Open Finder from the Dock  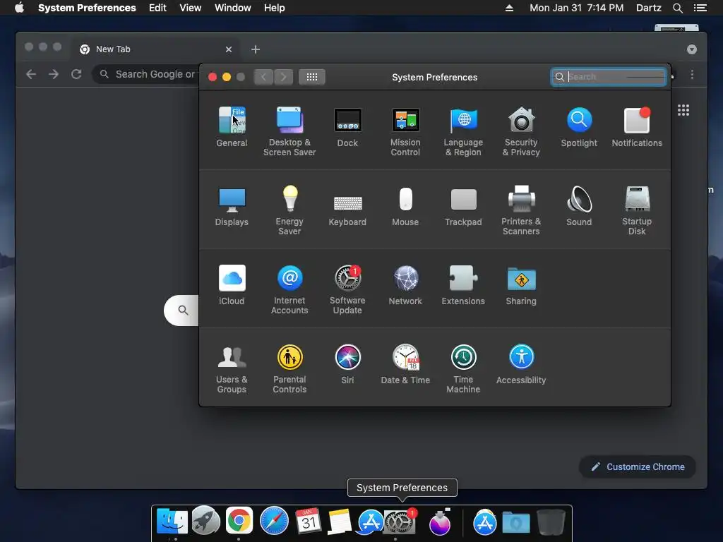pyautogui.click(x=172, y=522)
